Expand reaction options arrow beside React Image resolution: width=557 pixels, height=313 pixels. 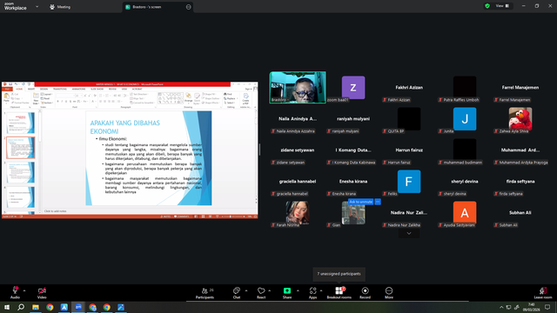269,290
